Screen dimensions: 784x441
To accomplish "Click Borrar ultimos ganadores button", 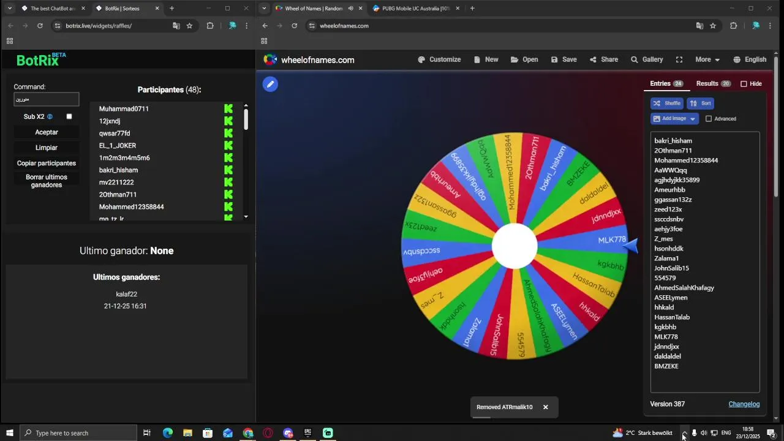I will (x=47, y=181).
